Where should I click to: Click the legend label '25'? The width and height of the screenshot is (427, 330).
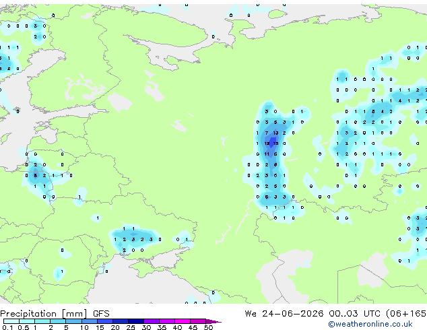point(131,327)
